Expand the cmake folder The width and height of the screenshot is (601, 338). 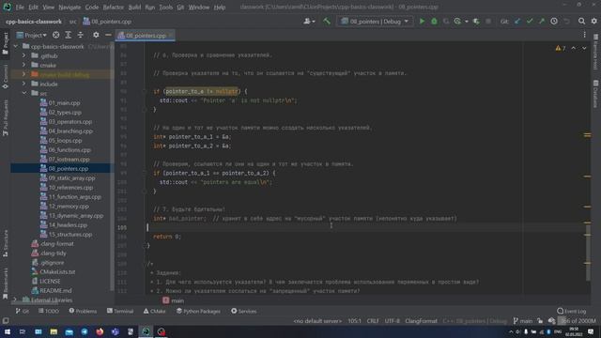coord(23,65)
